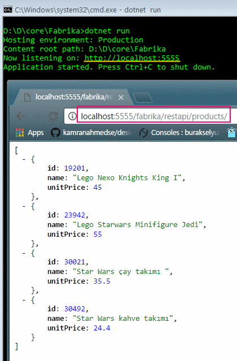Click the browser back arrow
Image resolution: width=237 pixels, height=361 pixels.
(21, 116)
